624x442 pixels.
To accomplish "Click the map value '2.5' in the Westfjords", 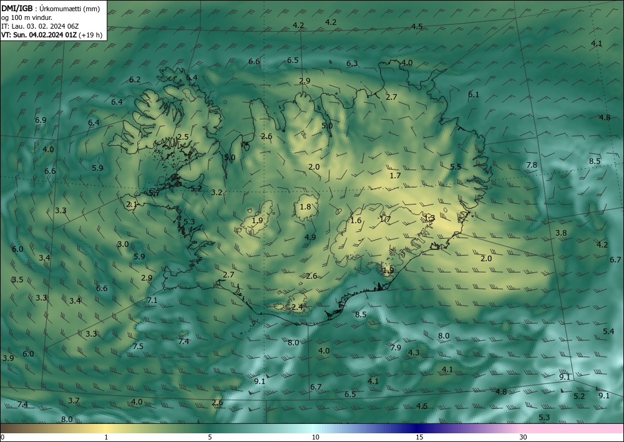I will tap(183, 137).
